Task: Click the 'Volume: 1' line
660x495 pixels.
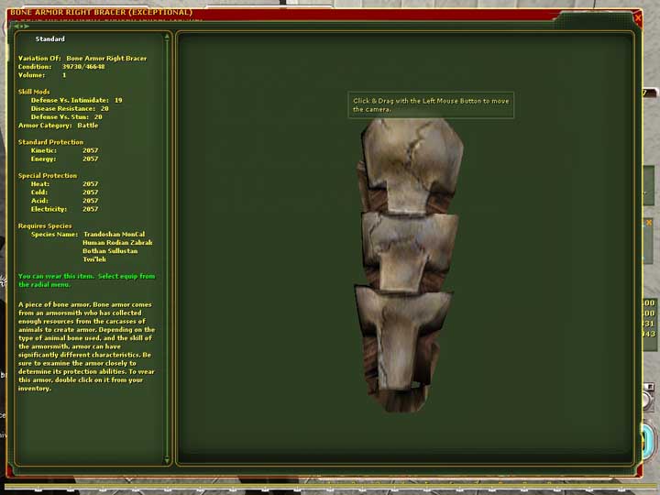Action: pos(42,75)
